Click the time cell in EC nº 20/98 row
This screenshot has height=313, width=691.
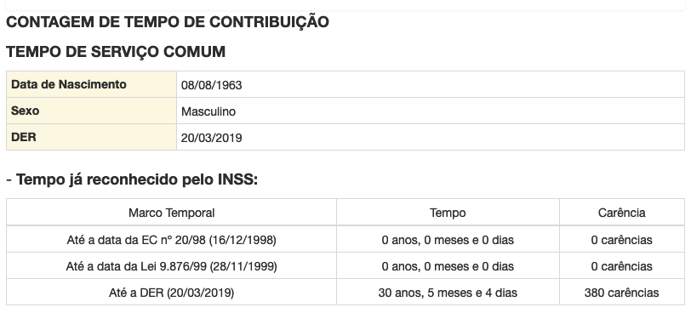click(448, 240)
